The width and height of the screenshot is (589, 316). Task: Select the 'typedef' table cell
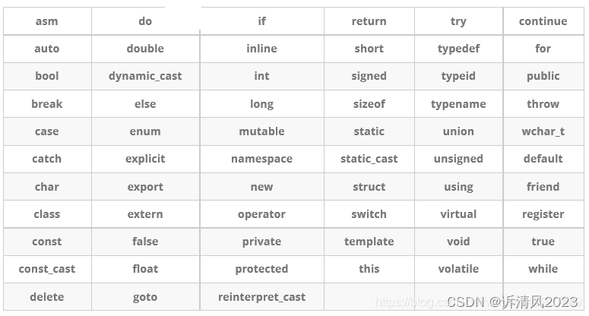coord(458,49)
